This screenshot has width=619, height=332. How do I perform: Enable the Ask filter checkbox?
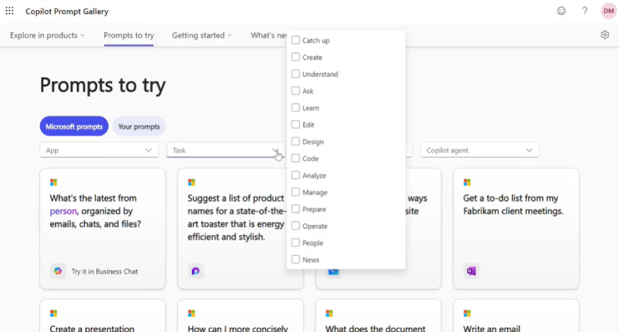(x=295, y=91)
